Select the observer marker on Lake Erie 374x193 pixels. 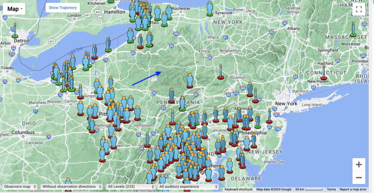click(108, 44)
